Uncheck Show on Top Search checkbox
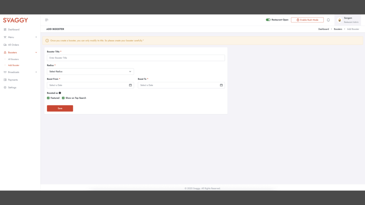Screen dimensions: 365x205 pyautogui.click(x=63, y=98)
